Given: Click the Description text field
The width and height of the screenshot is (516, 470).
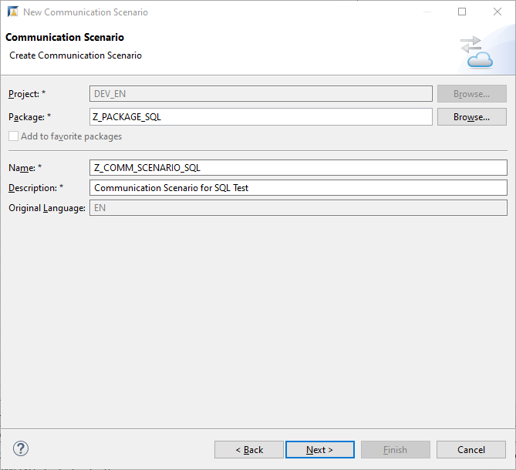Looking at the screenshot, I should point(298,188).
